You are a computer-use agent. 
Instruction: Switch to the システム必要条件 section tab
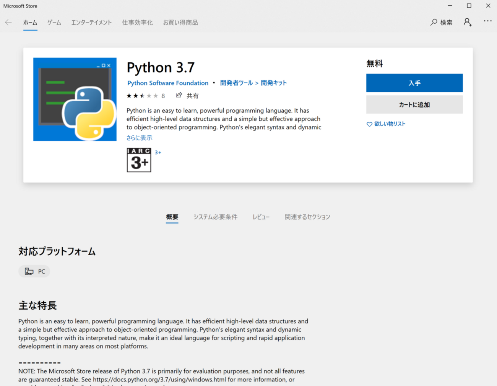[215, 217]
